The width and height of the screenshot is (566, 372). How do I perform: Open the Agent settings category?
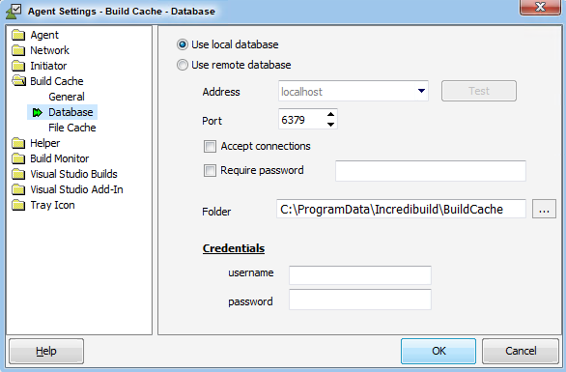pyautogui.click(x=44, y=35)
